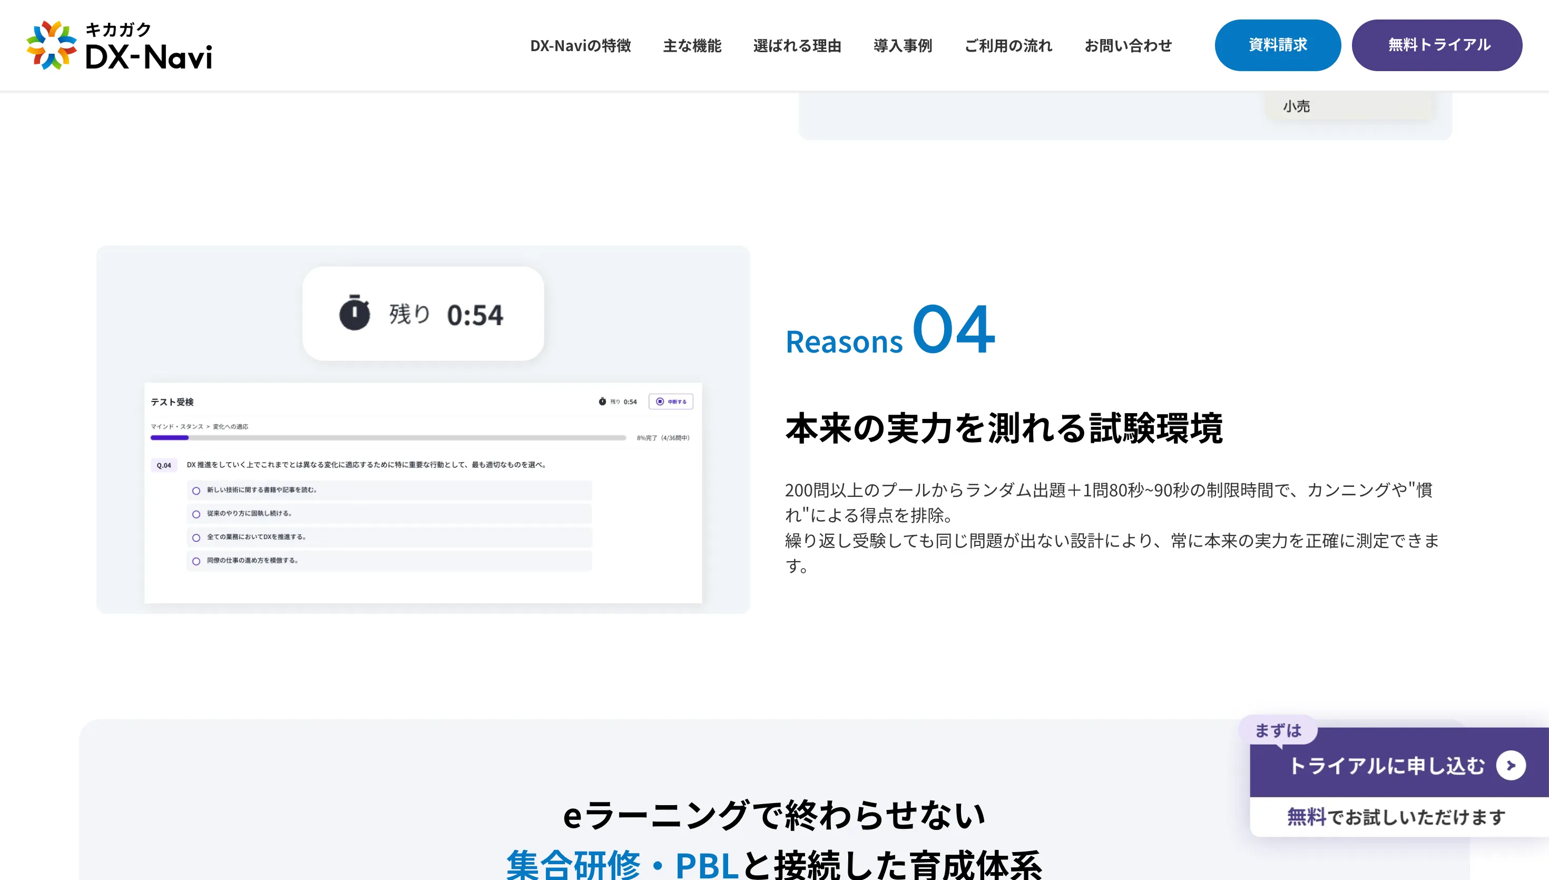Pick the radio 全ての業務においてDXを推進する。

389,537
